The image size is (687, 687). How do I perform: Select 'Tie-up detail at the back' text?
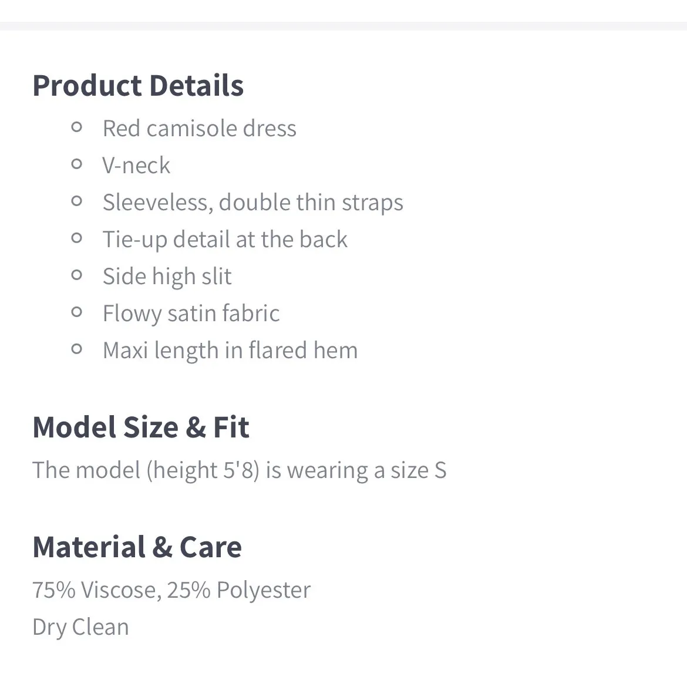(x=225, y=240)
